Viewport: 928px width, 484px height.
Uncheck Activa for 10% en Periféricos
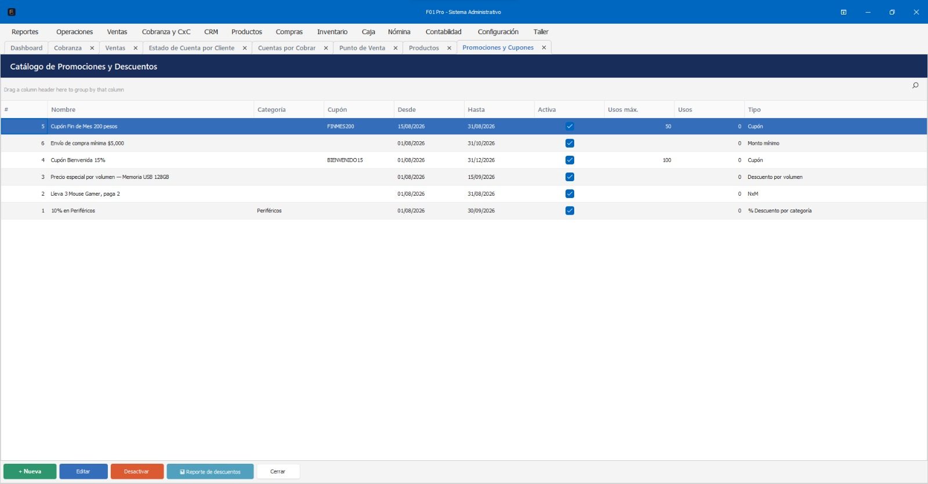(570, 211)
